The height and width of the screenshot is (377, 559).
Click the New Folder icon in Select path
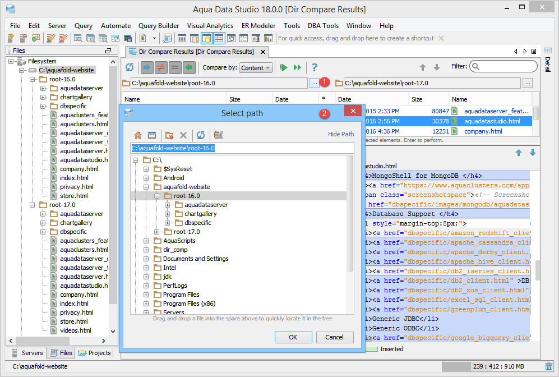tap(169, 135)
